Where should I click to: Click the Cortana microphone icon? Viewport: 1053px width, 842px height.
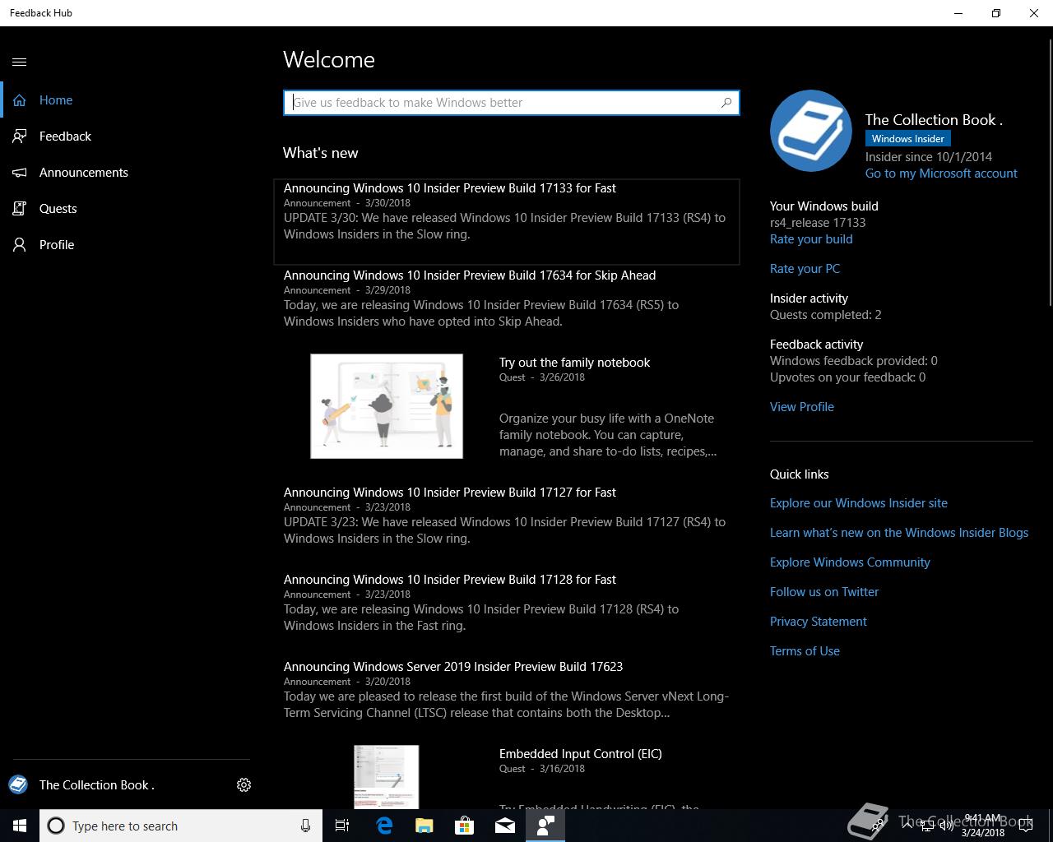point(305,826)
